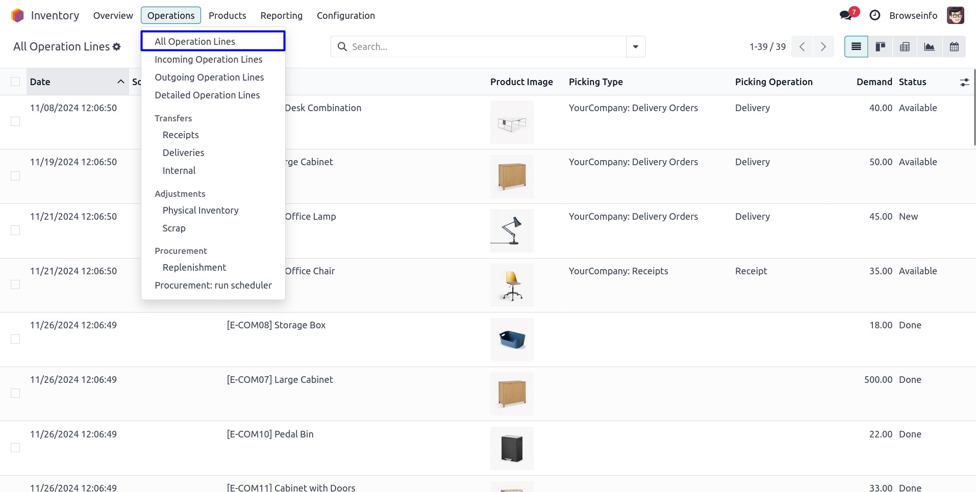This screenshot has height=492, width=976.
Task: Select Physical Inventory menu entry
Action: point(200,211)
